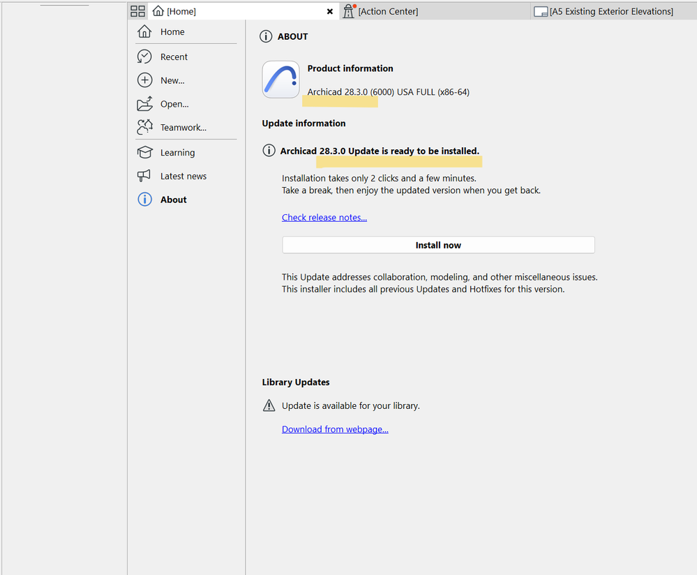Open the Check release notes link
This screenshot has height=575, width=697.
coord(324,218)
